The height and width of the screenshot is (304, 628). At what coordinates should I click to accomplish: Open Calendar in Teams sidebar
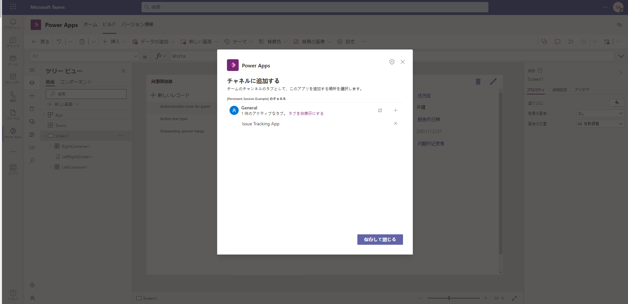(13, 78)
